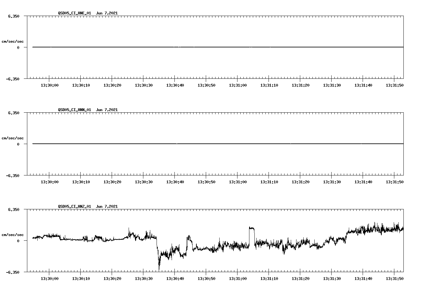Click the QSD05_CI_HNE_01 Jun 7,2021 title
Screen dimensions: 426x290
point(88,13)
